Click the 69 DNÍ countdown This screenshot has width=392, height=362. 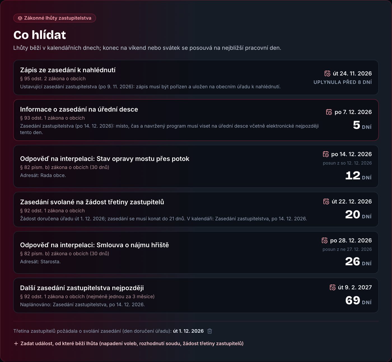pyautogui.click(x=358, y=301)
